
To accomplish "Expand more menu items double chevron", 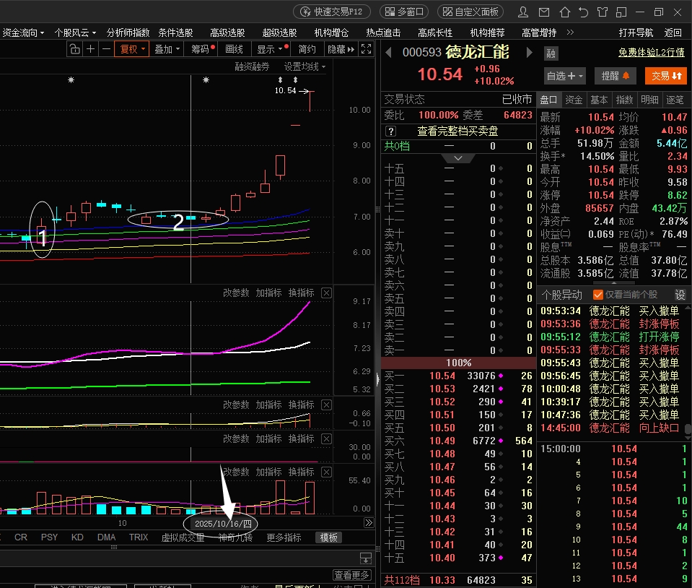I will (x=570, y=33).
